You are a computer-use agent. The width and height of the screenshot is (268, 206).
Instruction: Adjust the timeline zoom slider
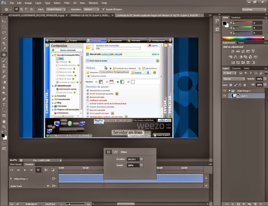pyautogui.click(x=74, y=204)
